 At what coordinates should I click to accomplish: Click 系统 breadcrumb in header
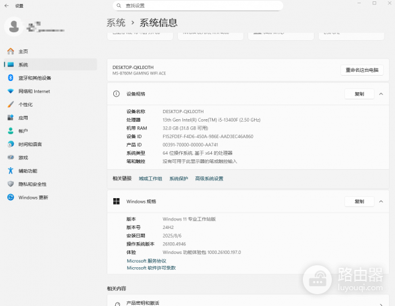[x=116, y=23]
